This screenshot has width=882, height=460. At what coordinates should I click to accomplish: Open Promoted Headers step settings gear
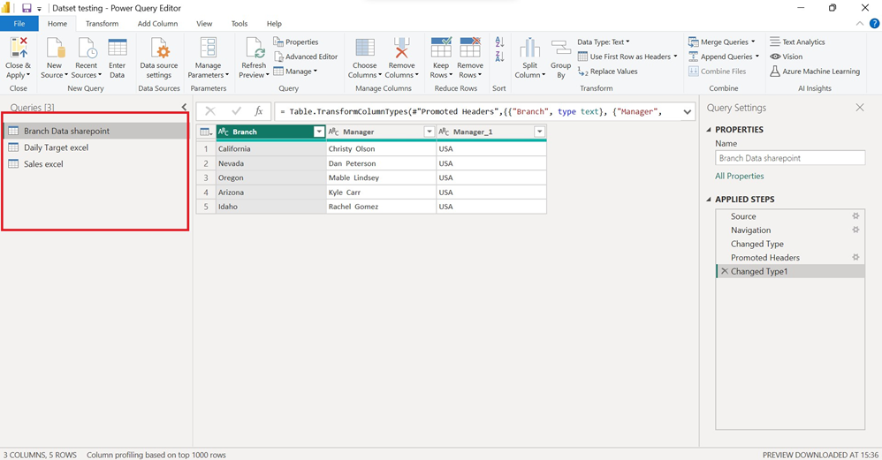click(855, 257)
